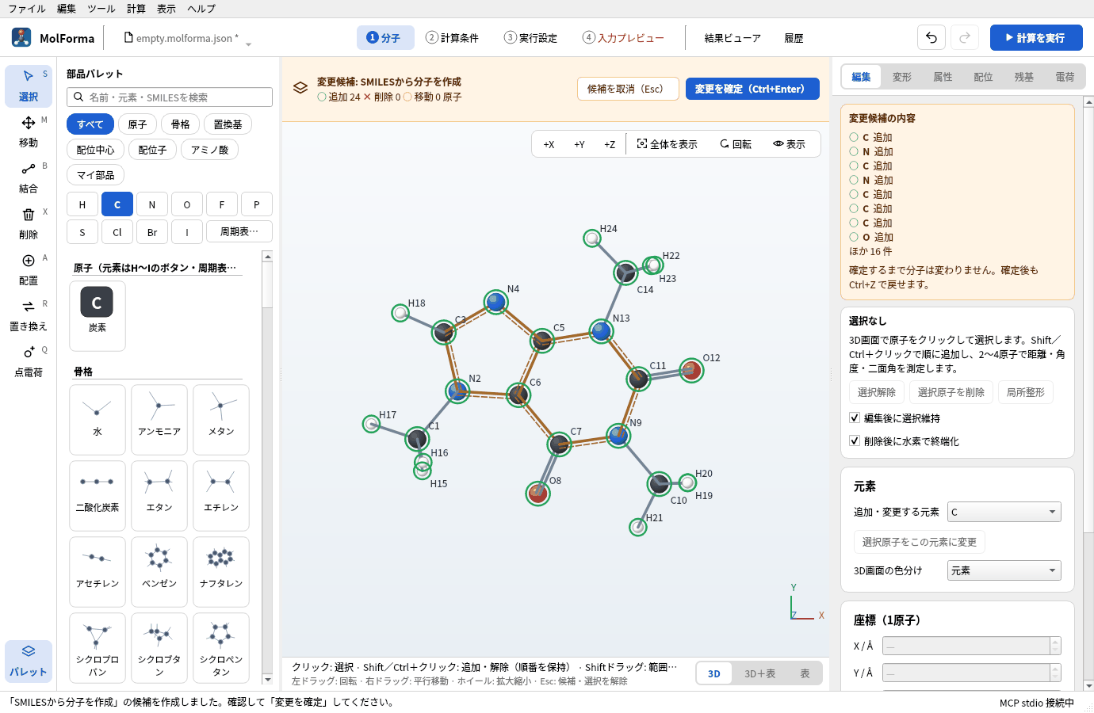Toggle 編集後に選択維持 checkbox
Viewport: 1094px width, 713px height.
click(x=855, y=418)
